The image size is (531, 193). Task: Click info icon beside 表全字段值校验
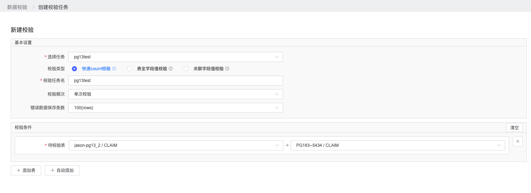tap(171, 69)
